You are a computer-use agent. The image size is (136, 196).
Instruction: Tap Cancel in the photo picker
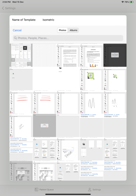tap(17, 30)
